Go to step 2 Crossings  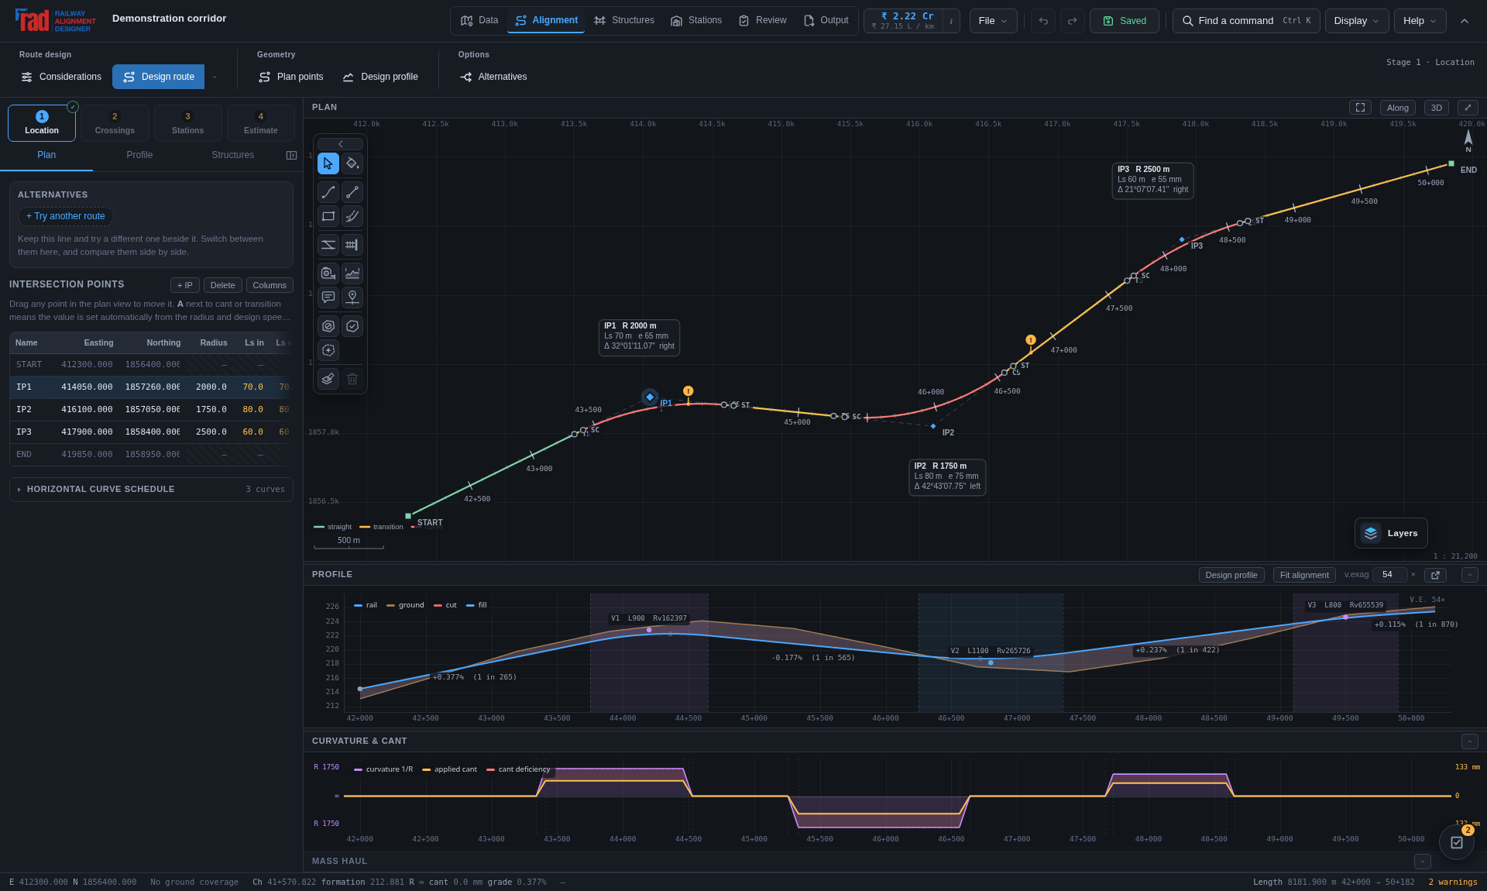pyautogui.click(x=115, y=123)
